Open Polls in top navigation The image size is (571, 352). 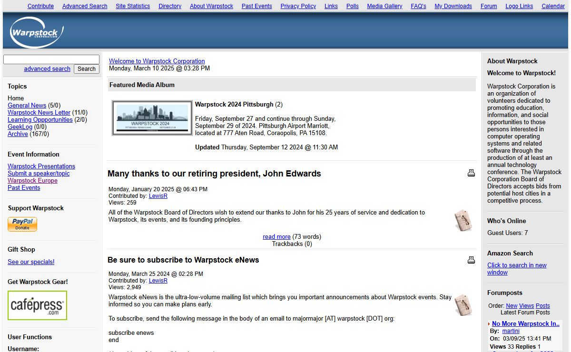353,6
